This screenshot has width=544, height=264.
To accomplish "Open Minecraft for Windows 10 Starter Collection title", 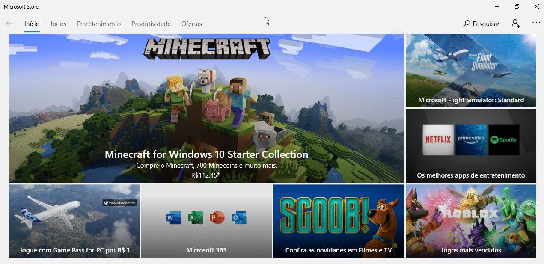I will (206, 154).
